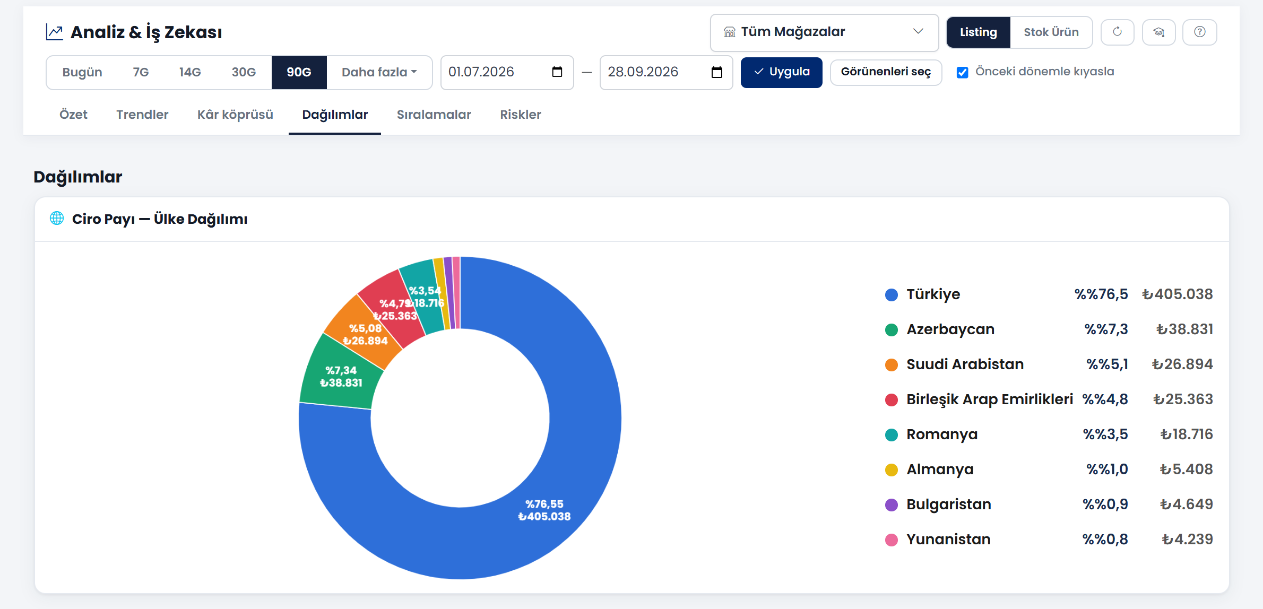The width and height of the screenshot is (1263, 609).
Task: Open the start date calendar picker icon
Action: 557,72
